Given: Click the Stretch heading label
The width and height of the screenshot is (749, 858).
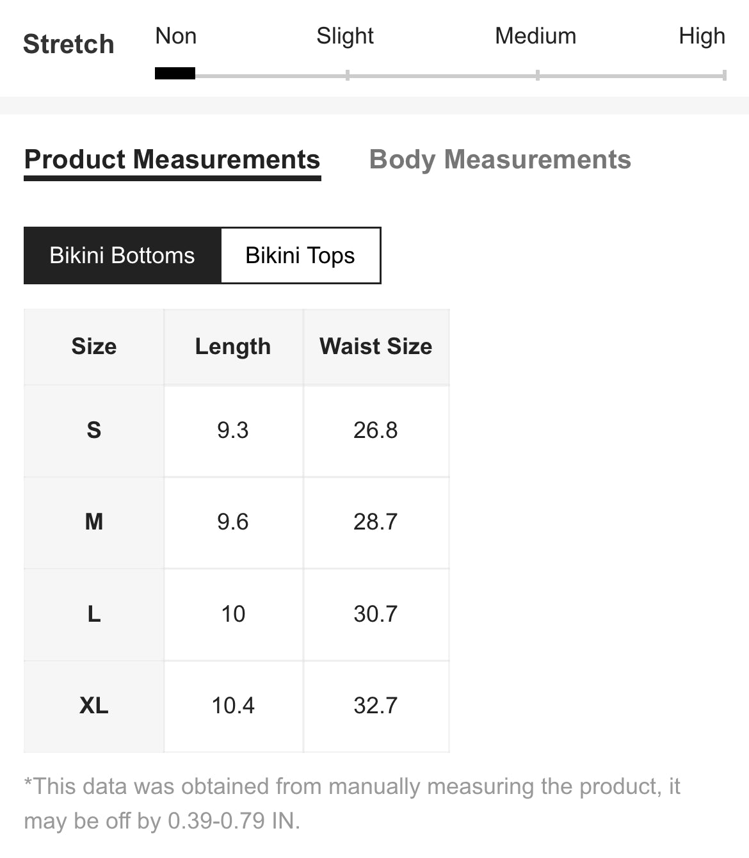Looking at the screenshot, I should coord(68,44).
